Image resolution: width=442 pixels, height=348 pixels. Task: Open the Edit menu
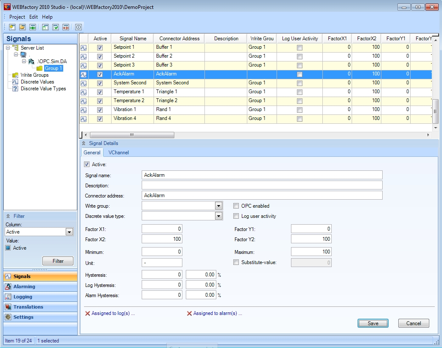pos(34,17)
